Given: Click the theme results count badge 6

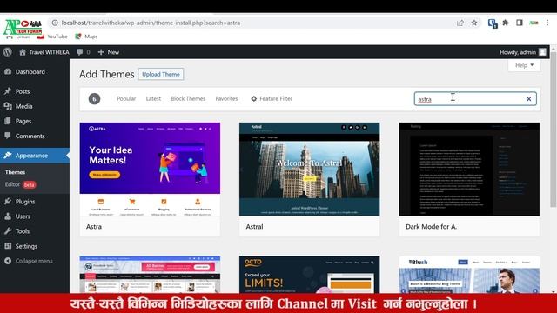Looking at the screenshot, I should click(x=94, y=98).
